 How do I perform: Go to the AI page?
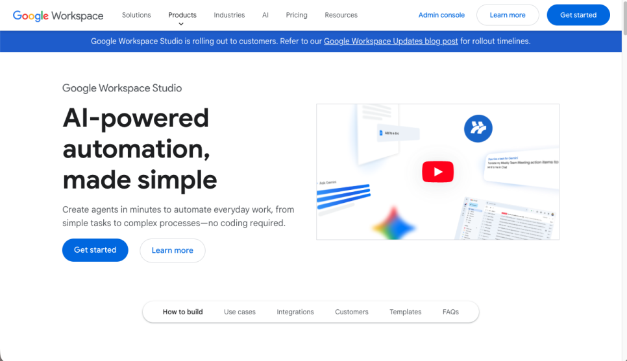265,15
